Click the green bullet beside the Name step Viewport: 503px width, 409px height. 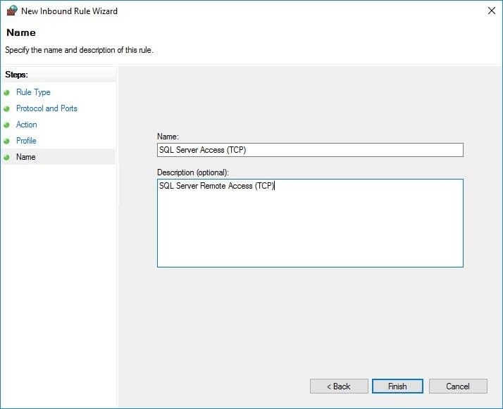point(7,158)
